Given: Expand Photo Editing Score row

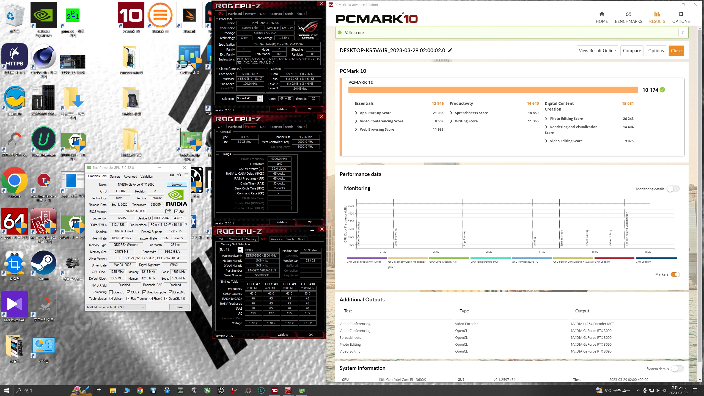Looking at the screenshot, I should [x=546, y=119].
